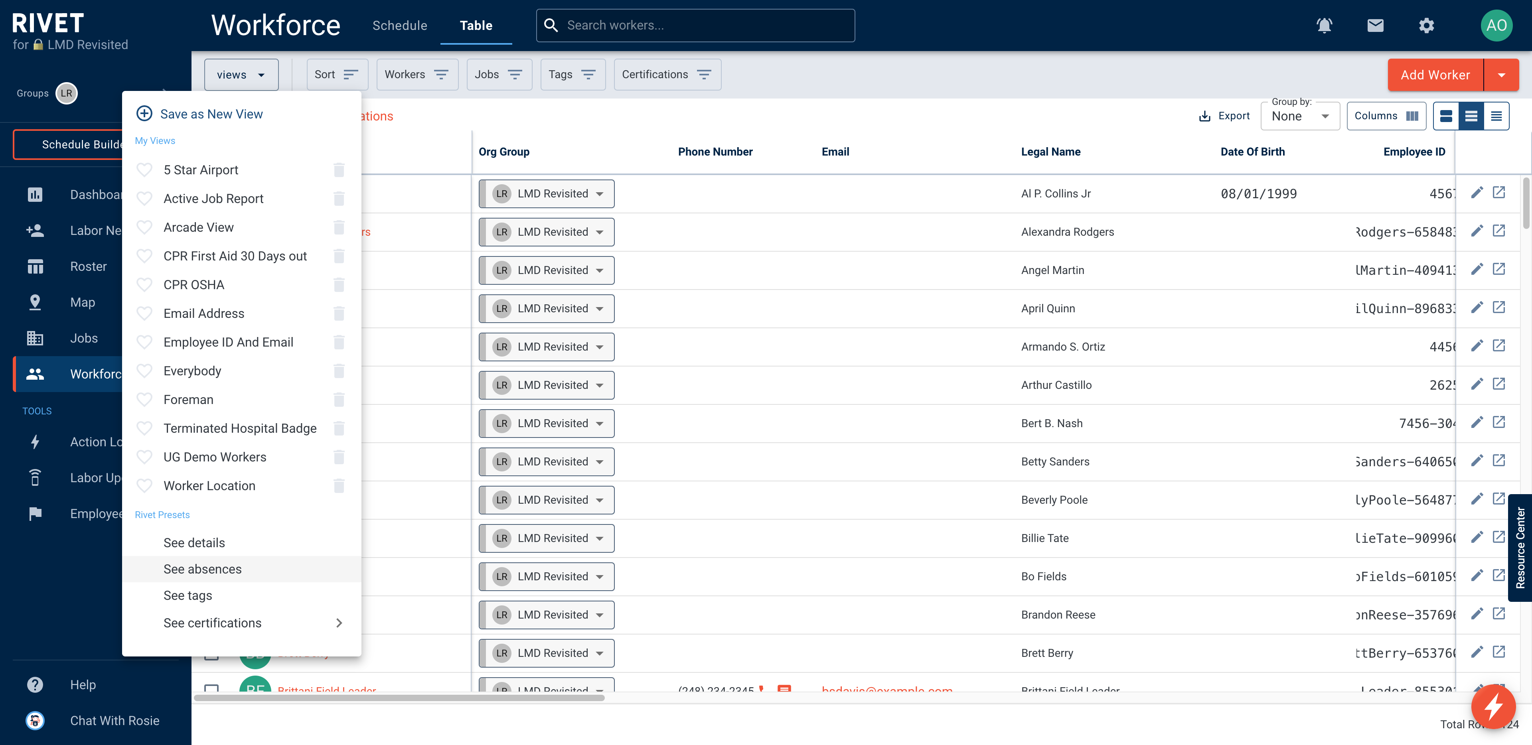The width and height of the screenshot is (1532, 745).
Task: Toggle favorite for Active Job Report view
Action: [144, 198]
